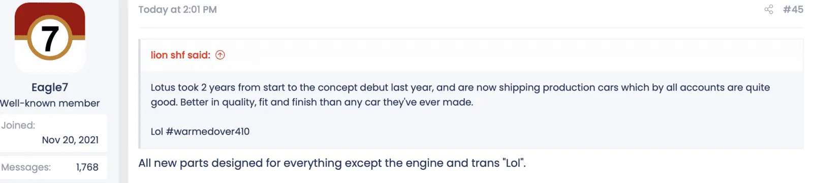Click the quoted "Lol" at the reply's end

pos(514,163)
